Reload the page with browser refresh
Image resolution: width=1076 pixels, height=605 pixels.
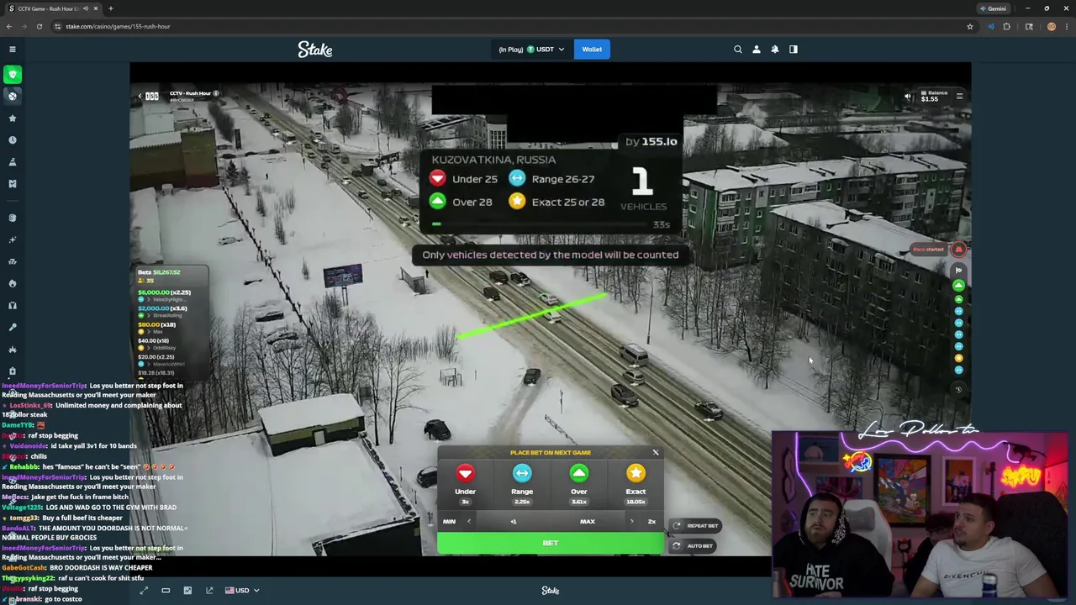pos(39,26)
